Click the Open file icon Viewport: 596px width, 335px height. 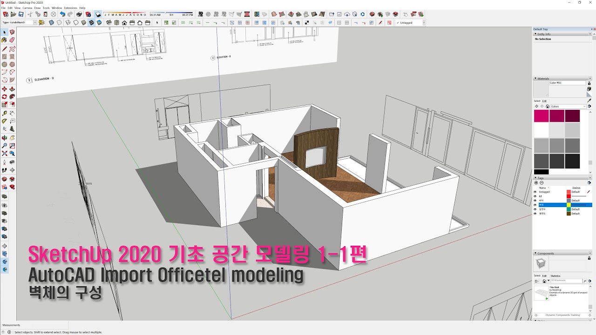[13, 14]
